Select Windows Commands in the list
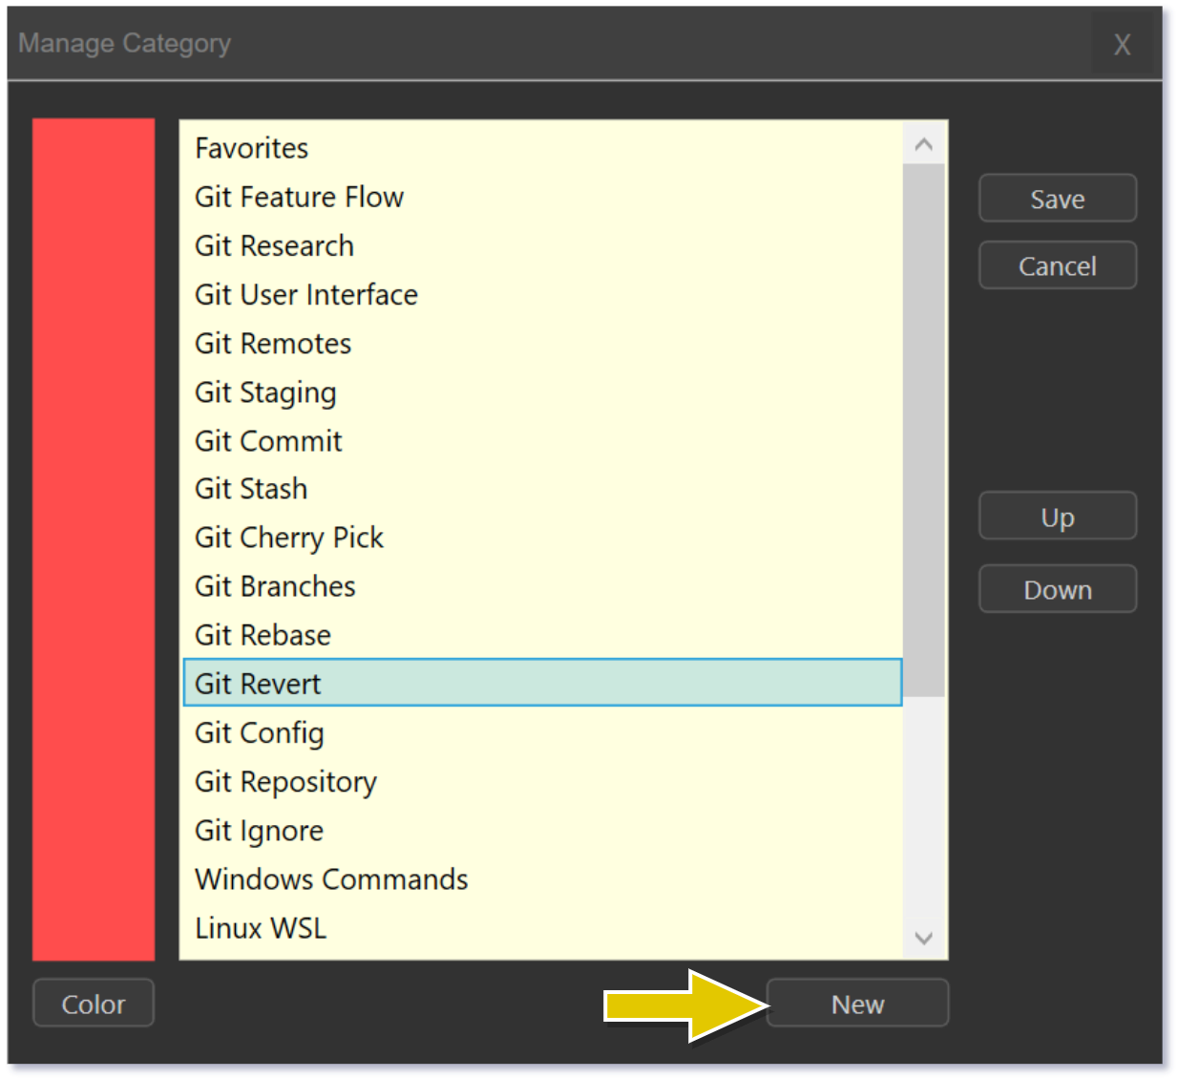Screen dimensions: 1177x1079 coord(331,878)
